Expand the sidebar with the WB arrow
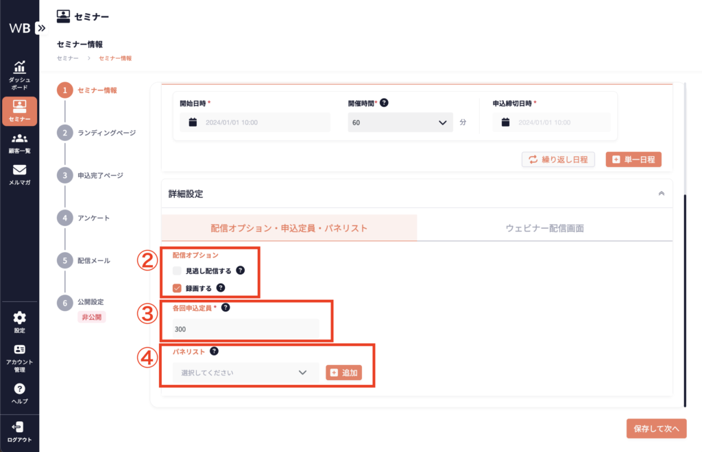Screen dimensions: 702x452 tap(41, 28)
